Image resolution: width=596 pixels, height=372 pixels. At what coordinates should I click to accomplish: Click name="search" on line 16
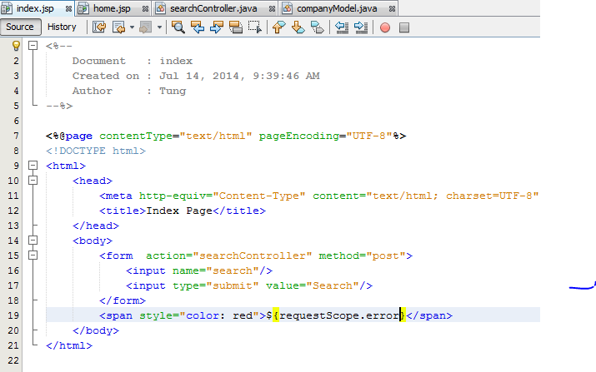216,270
